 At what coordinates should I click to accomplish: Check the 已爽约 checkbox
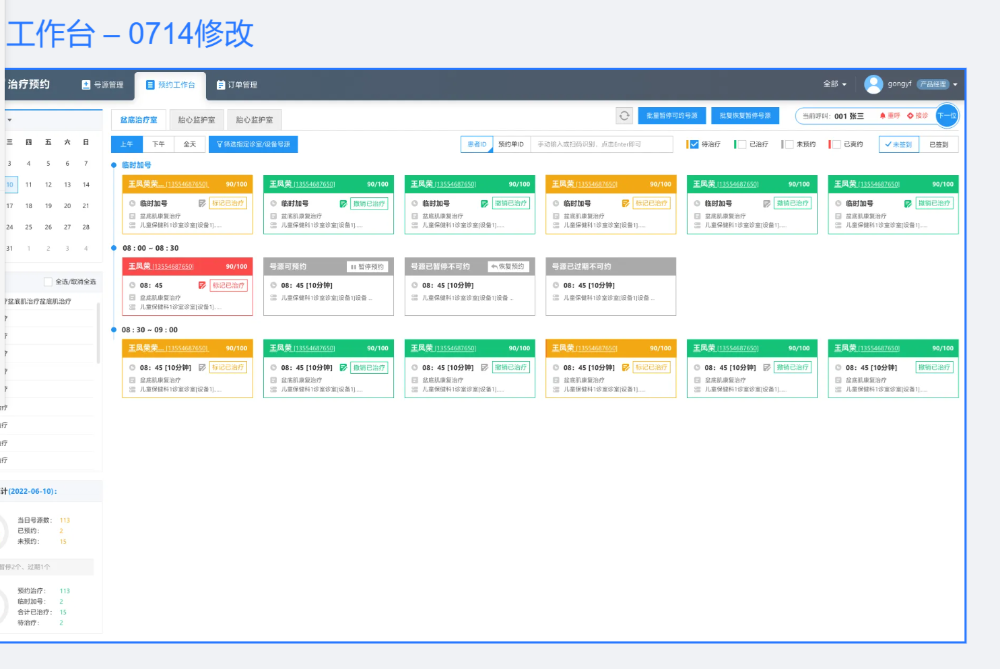pos(836,144)
